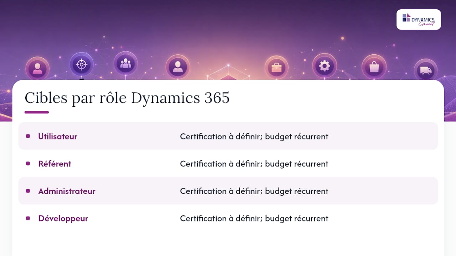
Task: Click the shopping bag icon
Action: pyautogui.click(x=374, y=66)
